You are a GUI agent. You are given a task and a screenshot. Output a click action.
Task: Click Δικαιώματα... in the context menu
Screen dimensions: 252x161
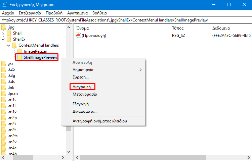pos(85,111)
